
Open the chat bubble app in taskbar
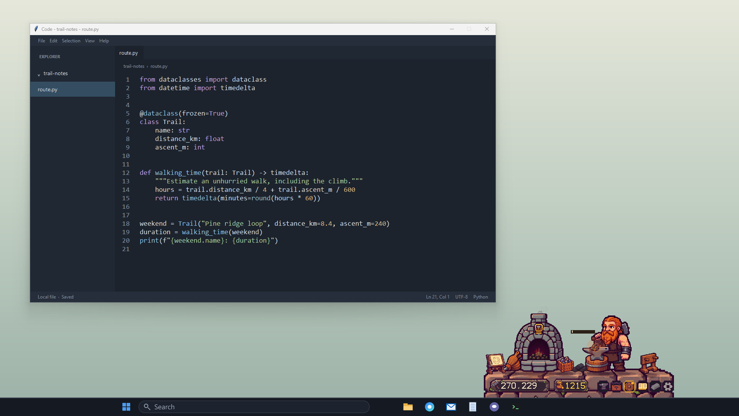[x=494, y=407]
